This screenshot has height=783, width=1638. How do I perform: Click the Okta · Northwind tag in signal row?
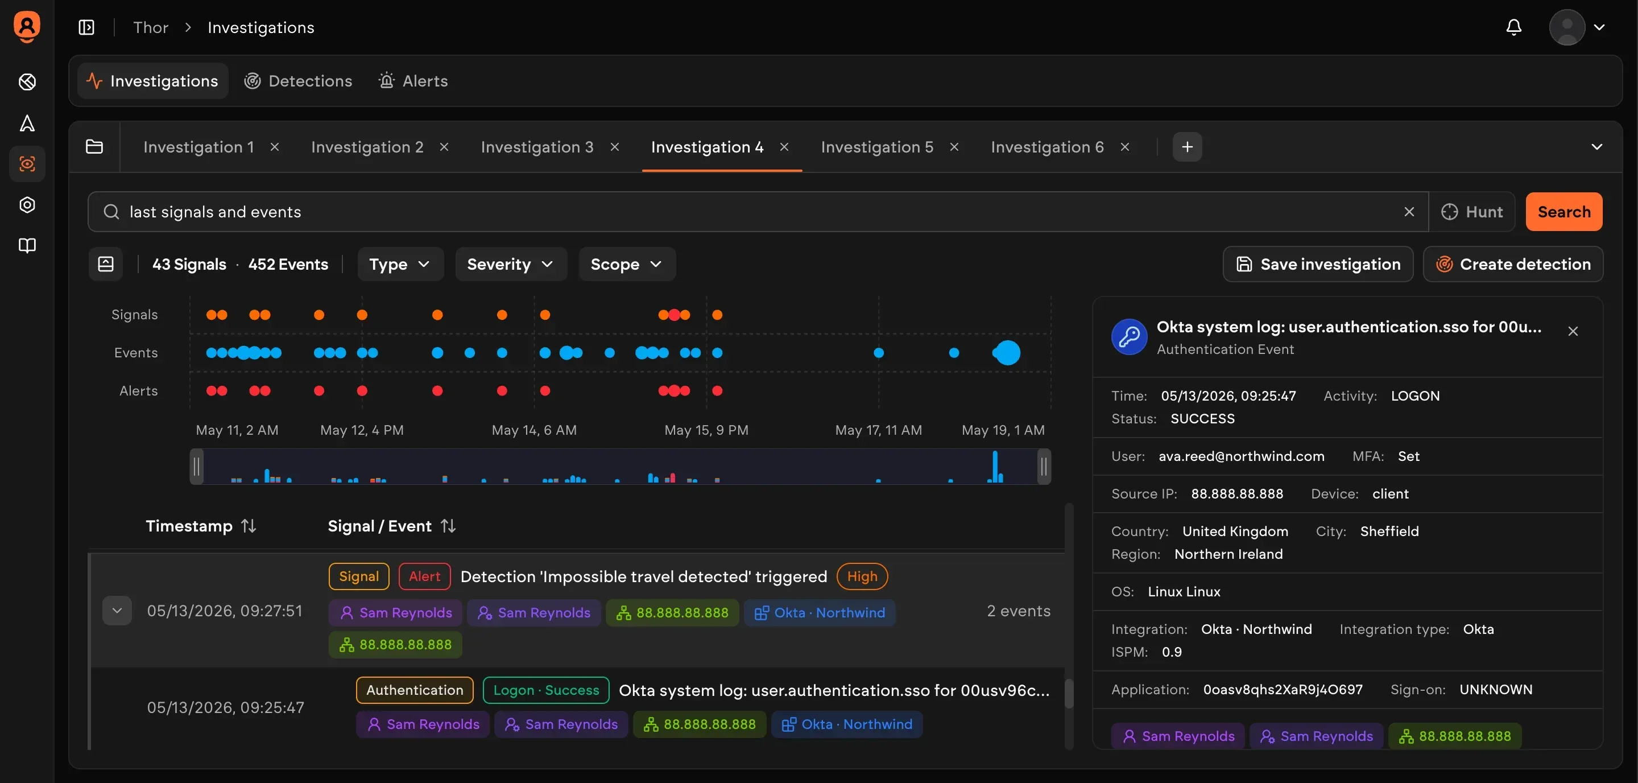(x=820, y=612)
